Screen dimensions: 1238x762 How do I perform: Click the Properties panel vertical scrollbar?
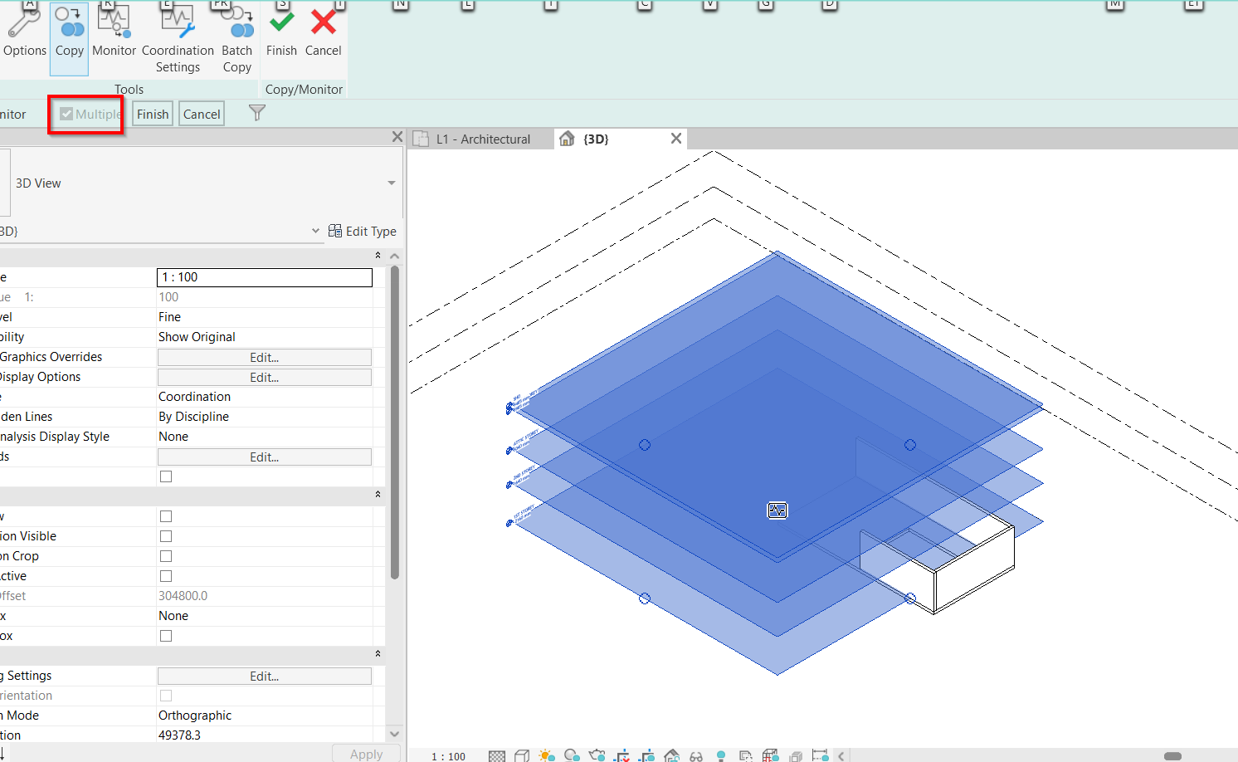395,423
